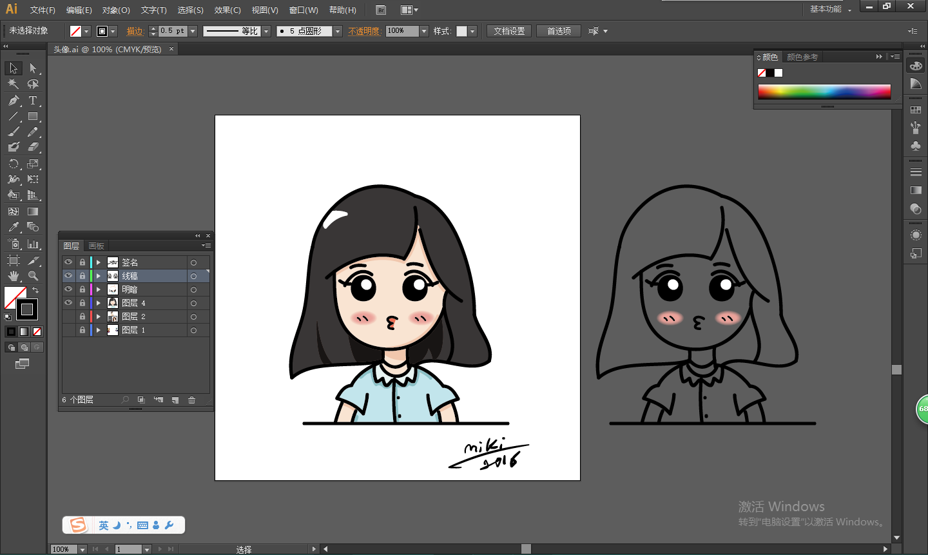Select the Hand tool

(x=14, y=276)
